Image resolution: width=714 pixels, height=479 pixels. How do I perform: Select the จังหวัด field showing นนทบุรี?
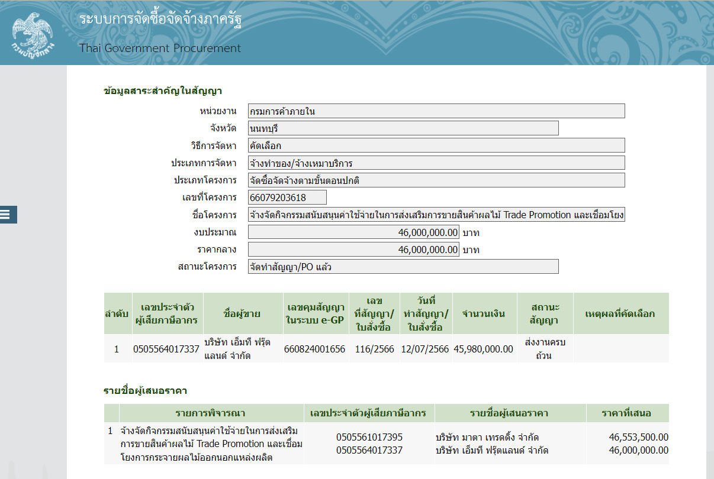[403, 128]
